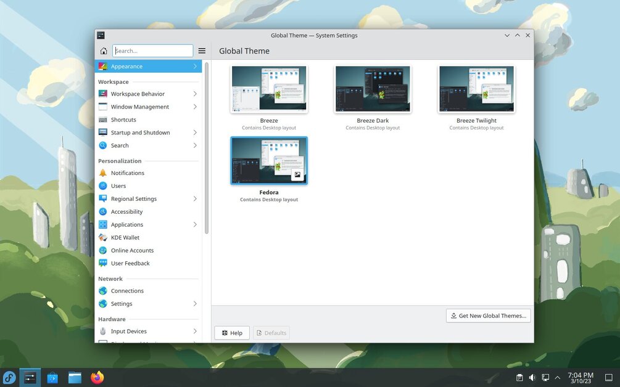
Task: Expand Applications chevron
Action: (x=195, y=224)
